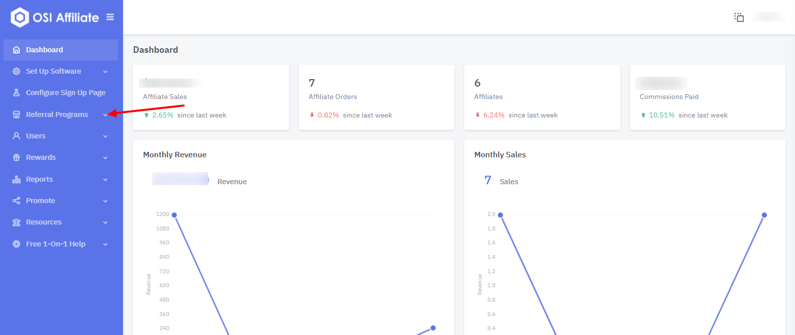The height and width of the screenshot is (335, 795).
Task: Click the Resources building icon
Action: coord(16,222)
